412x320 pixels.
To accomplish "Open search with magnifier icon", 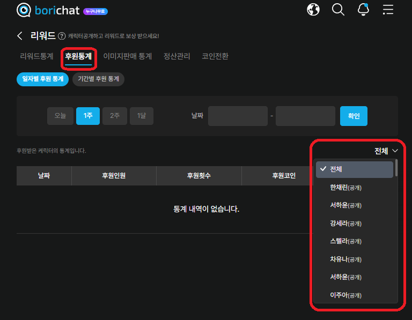I will (x=338, y=10).
